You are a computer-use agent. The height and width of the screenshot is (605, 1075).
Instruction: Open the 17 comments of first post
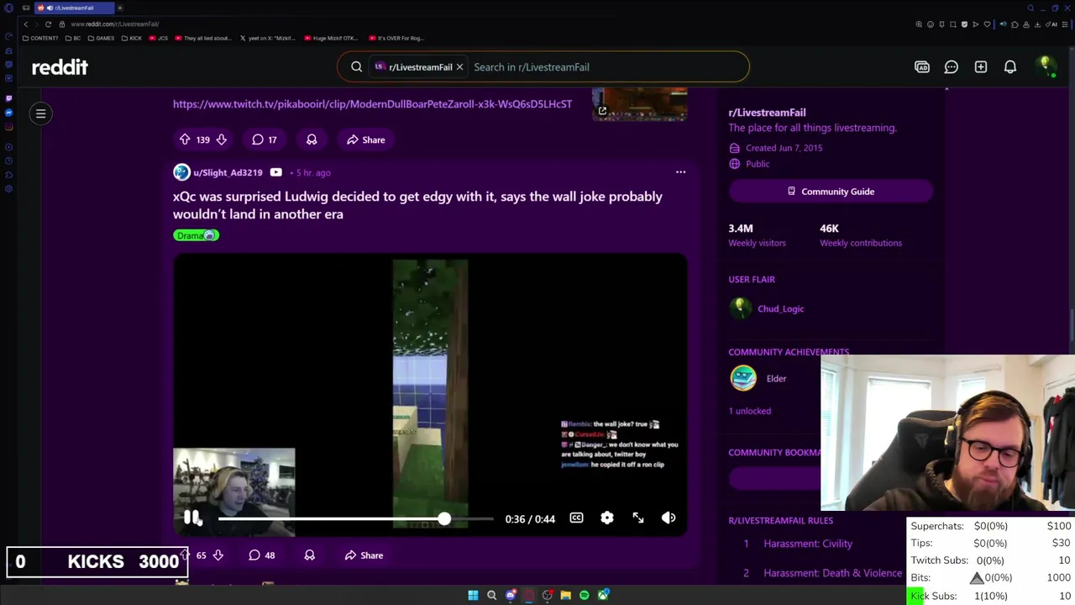click(x=265, y=139)
